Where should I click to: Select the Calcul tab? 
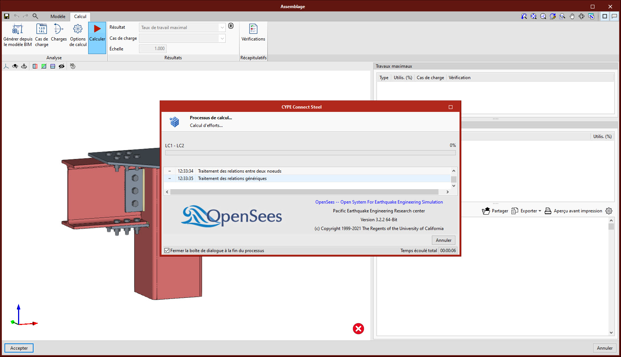pyautogui.click(x=80, y=17)
